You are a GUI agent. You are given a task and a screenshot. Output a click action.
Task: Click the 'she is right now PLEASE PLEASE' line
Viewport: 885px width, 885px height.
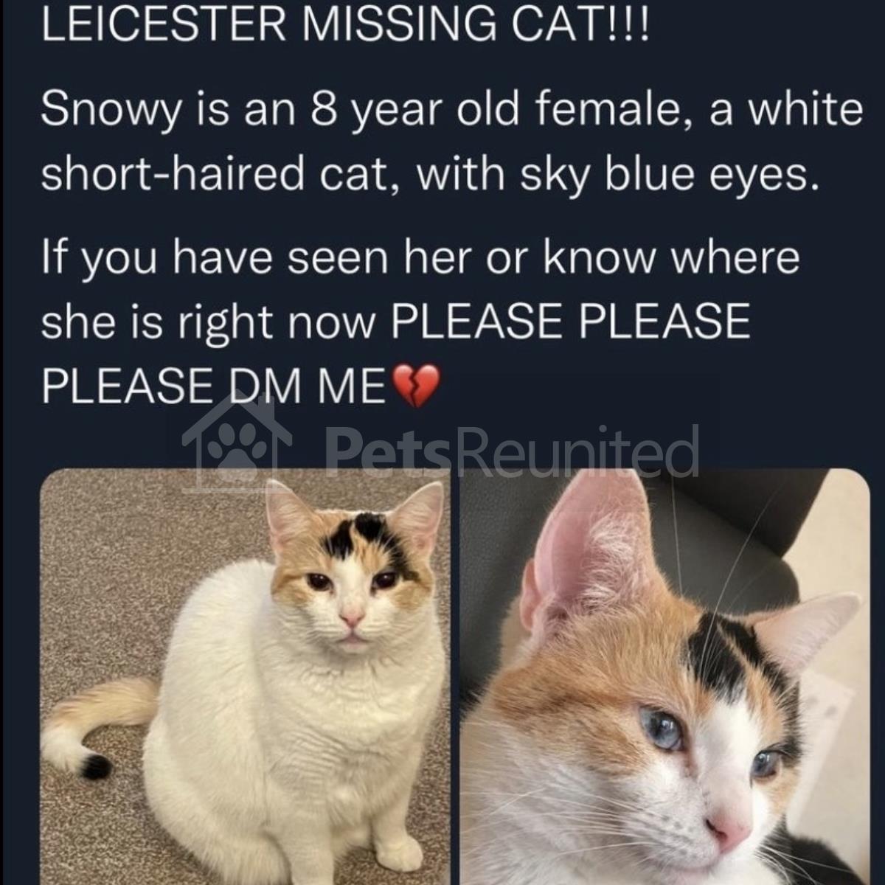click(395, 322)
